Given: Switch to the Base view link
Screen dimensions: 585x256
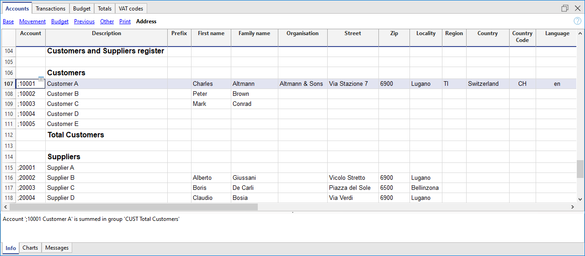Looking at the screenshot, I should [x=8, y=21].
